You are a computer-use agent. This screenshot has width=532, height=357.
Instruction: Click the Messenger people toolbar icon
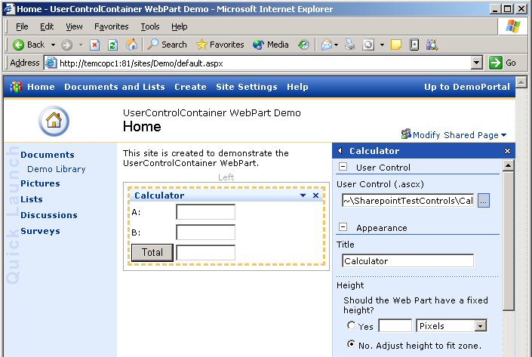point(432,45)
